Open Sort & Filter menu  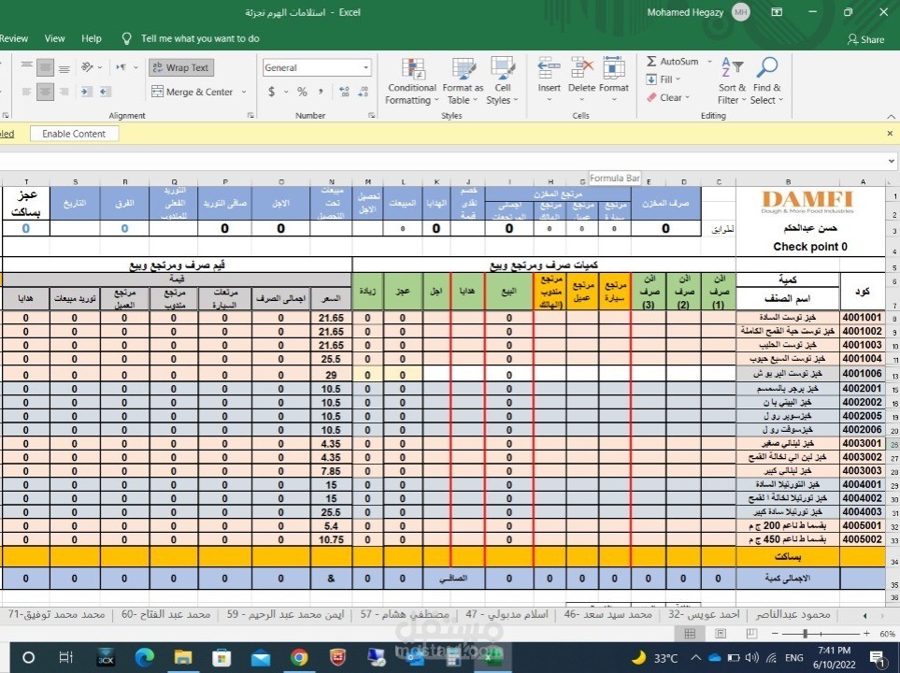[733, 81]
